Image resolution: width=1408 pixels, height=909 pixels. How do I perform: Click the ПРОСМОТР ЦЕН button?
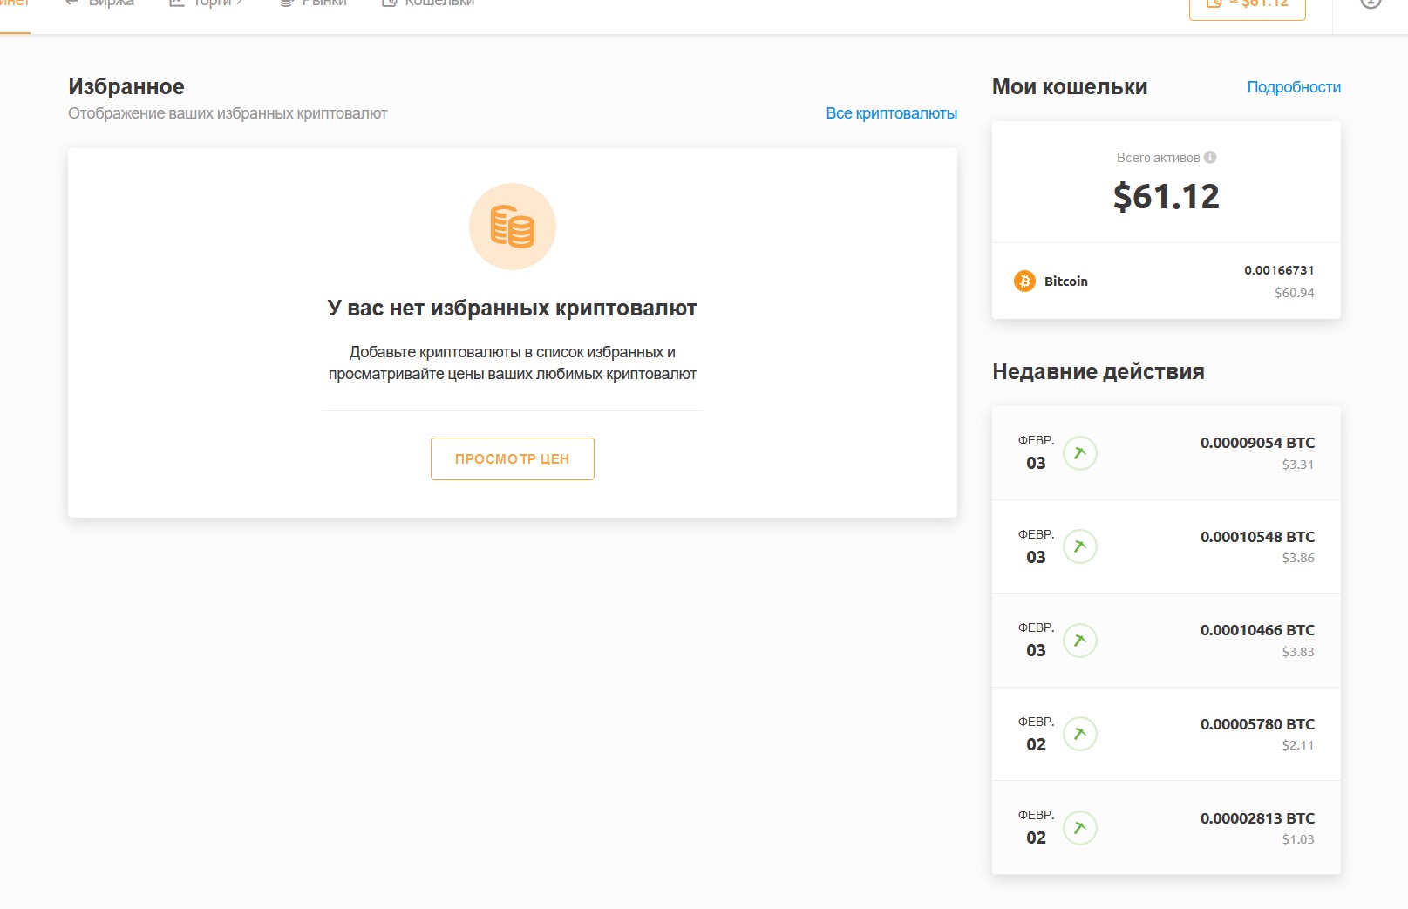(x=512, y=458)
